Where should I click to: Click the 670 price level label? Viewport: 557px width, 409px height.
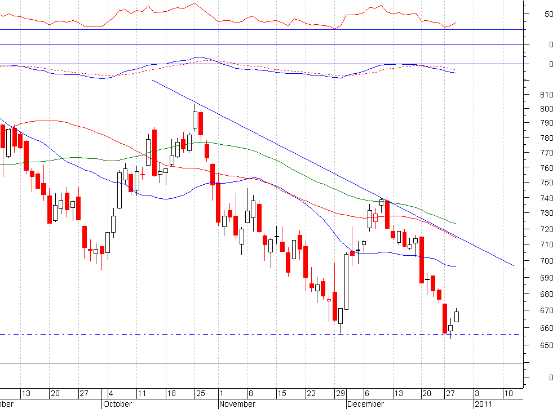point(546,310)
